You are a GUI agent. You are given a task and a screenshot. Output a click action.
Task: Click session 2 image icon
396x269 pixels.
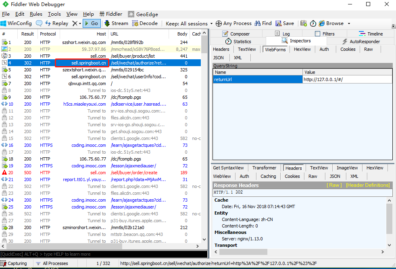click(x=4, y=49)
